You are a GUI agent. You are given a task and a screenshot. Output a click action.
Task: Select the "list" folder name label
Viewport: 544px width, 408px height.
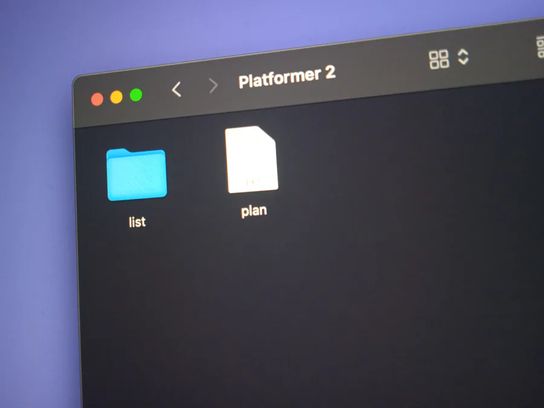(x=137, y=222)
